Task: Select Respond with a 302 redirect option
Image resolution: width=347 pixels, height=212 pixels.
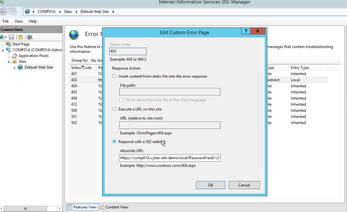Action: (114, 141)
